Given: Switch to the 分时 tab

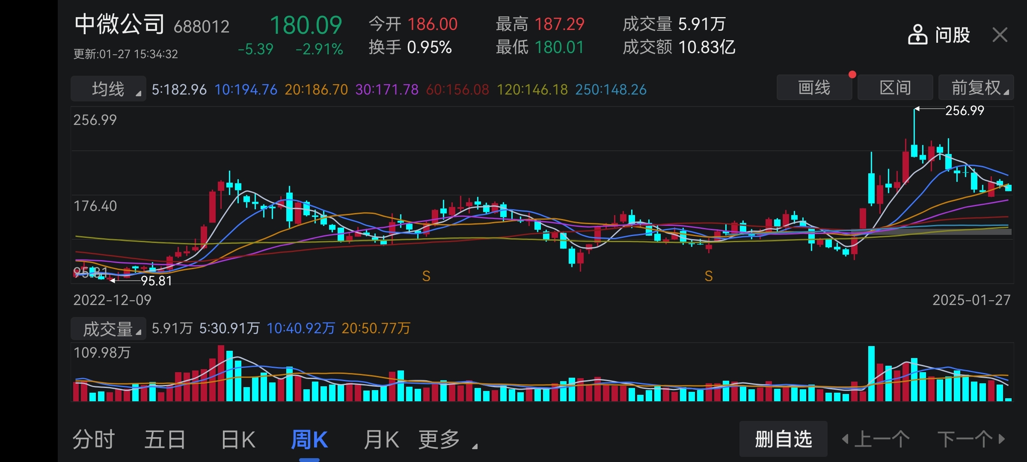Looking at the screenshot, I should tap(93, 439).
